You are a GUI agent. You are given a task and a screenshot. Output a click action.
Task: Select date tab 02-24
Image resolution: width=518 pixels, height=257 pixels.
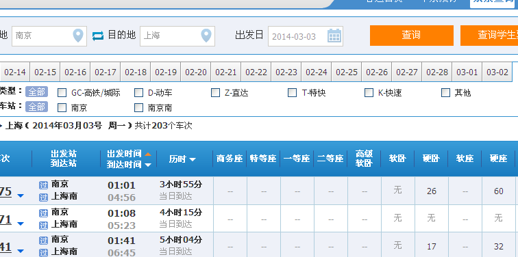[317, 72]
